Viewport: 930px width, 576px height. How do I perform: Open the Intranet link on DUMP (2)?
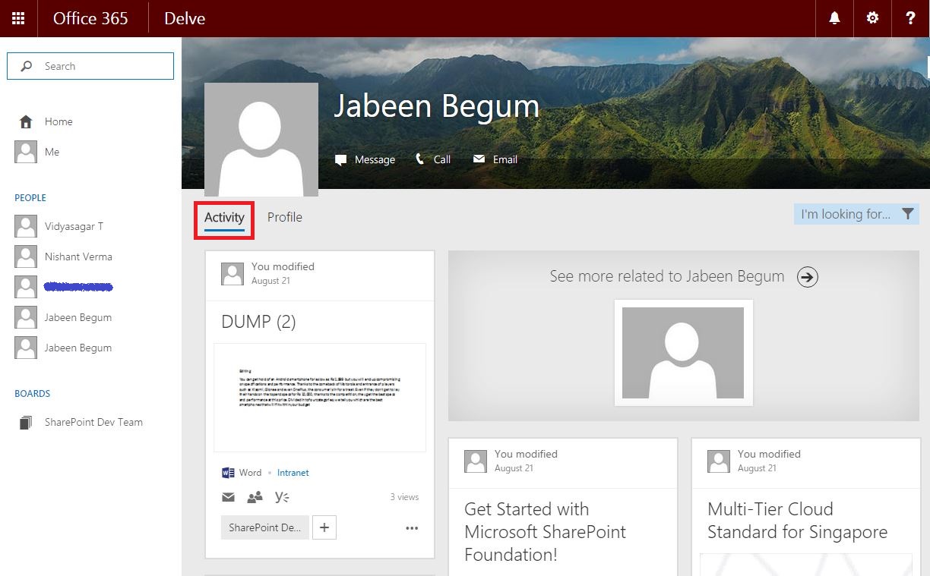click(x=293, y=473)
